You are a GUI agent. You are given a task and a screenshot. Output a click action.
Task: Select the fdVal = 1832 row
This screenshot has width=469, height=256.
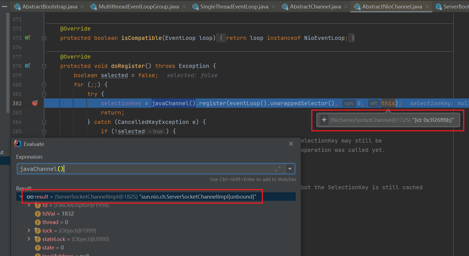tap(58, 214)
